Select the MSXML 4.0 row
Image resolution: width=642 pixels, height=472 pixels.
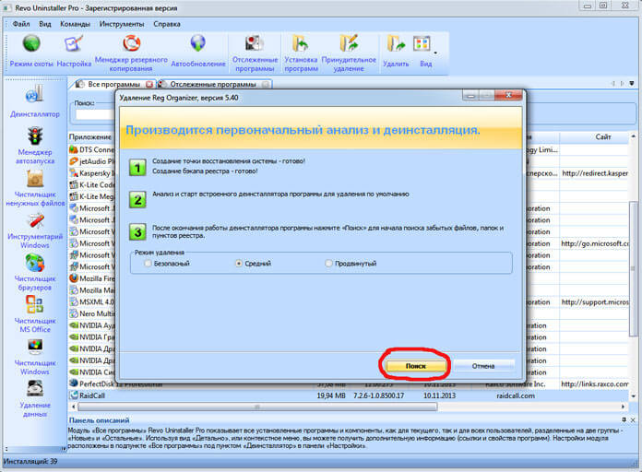coord(91,301)
